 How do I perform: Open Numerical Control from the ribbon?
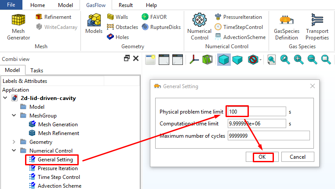pyautogui.click(x=199, y=27)
